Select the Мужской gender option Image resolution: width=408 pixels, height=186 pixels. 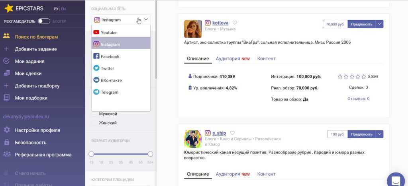tap(94, 114)
